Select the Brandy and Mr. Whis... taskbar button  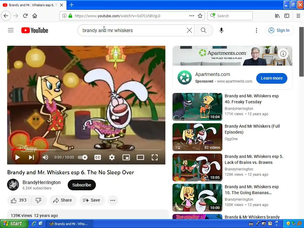coord(69,224)
